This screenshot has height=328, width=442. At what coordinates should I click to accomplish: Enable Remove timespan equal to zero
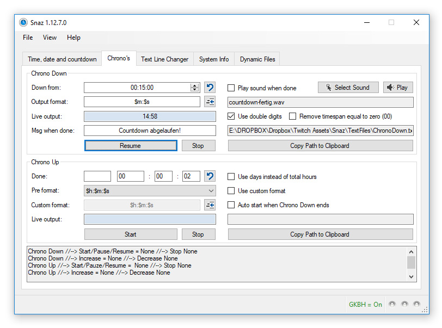(293, 116)
